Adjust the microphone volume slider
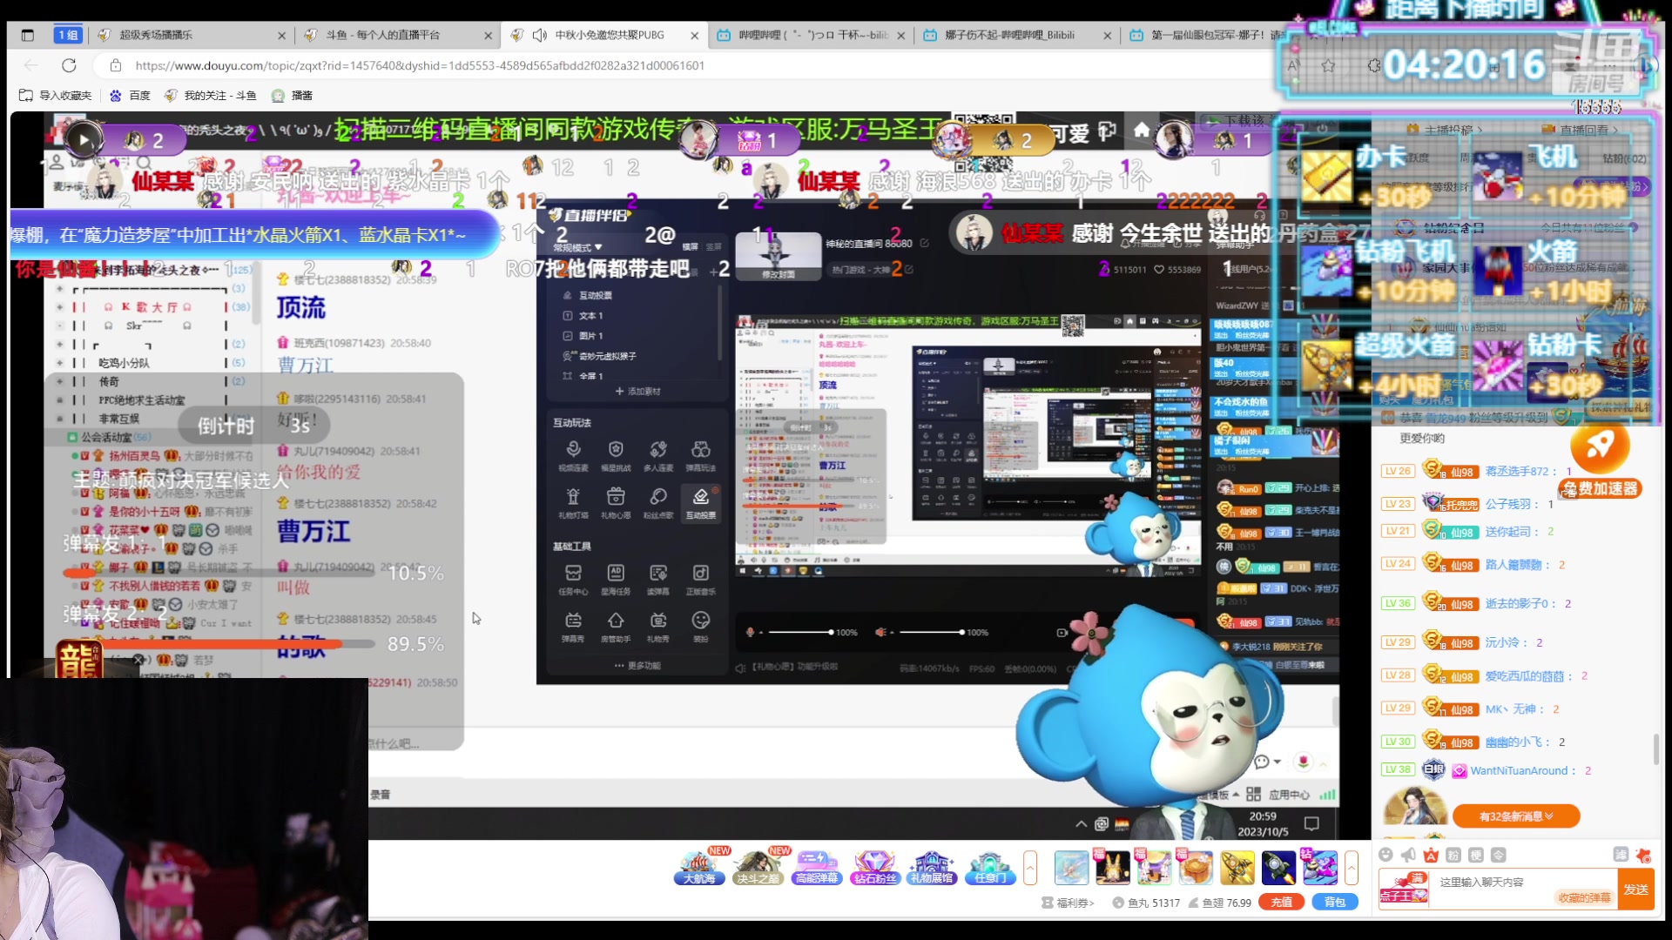Viewport: 1672px width, 940px height. pos(799,633)
